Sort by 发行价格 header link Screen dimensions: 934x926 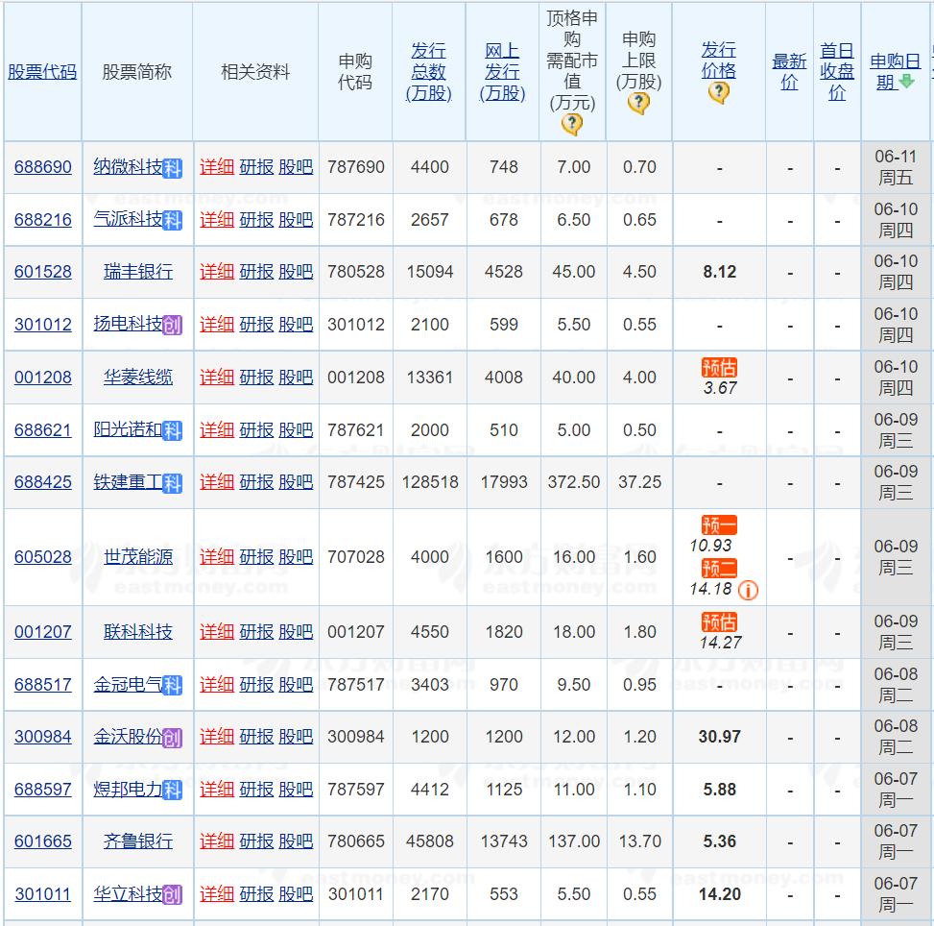pyautogui.click(x=719, y=61)
